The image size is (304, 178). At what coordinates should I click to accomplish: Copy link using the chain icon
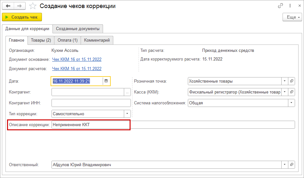pos(281,6)
